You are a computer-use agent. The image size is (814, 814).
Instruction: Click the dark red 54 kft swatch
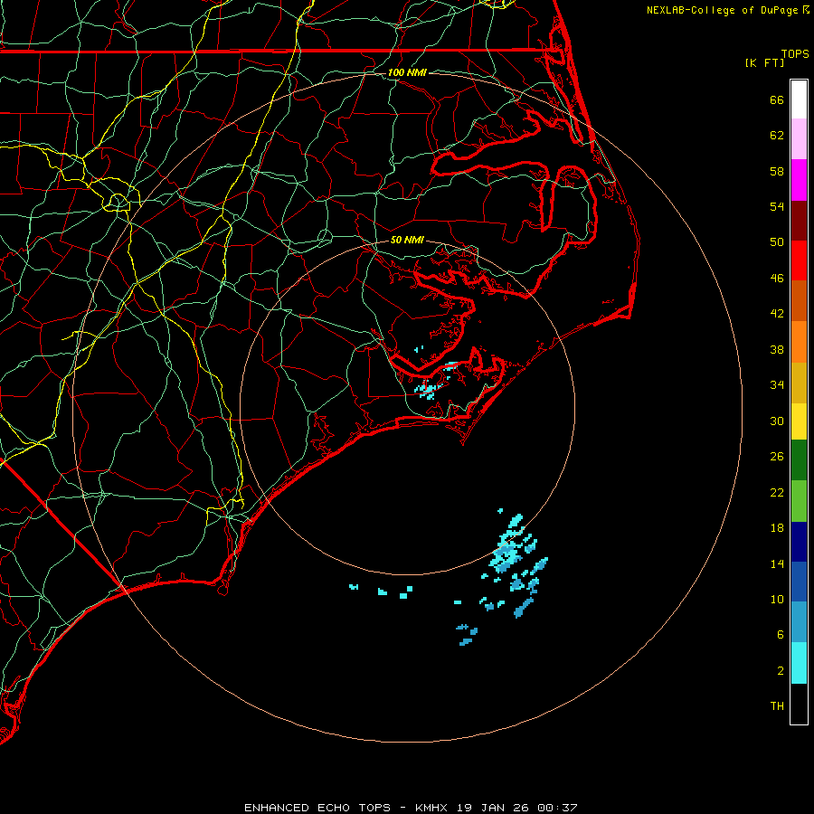[x=799, y=221]
